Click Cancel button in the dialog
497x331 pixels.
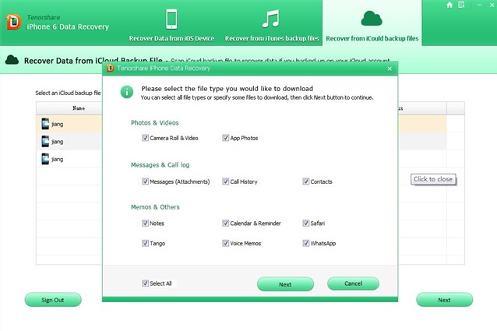tap(353, 283)
